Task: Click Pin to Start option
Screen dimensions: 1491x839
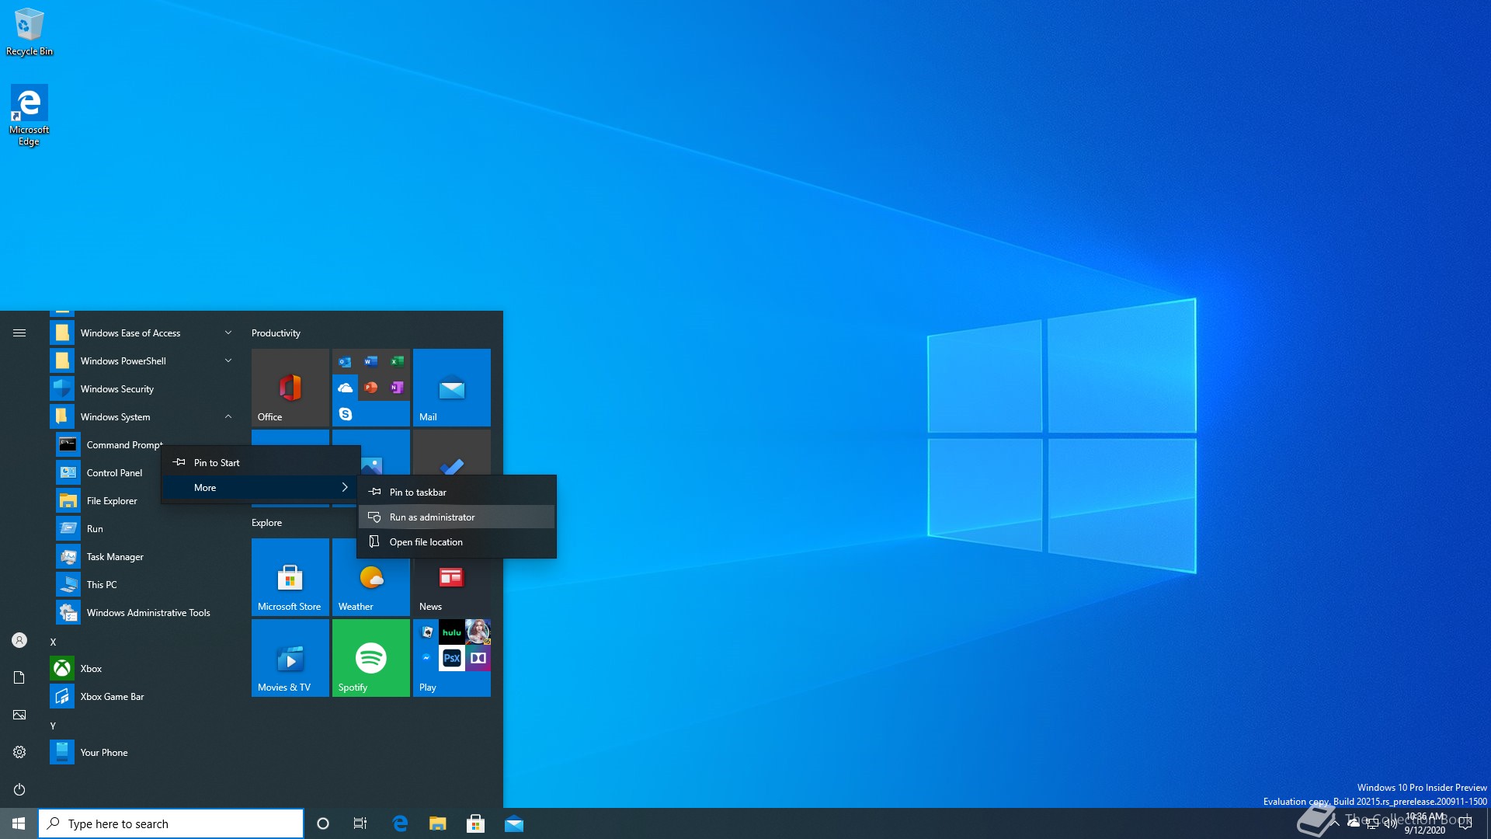Action: coord(217,463)
